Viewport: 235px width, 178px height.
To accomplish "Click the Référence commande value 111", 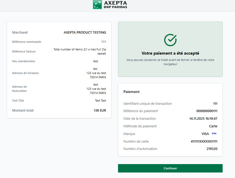I will pos(104,42).
